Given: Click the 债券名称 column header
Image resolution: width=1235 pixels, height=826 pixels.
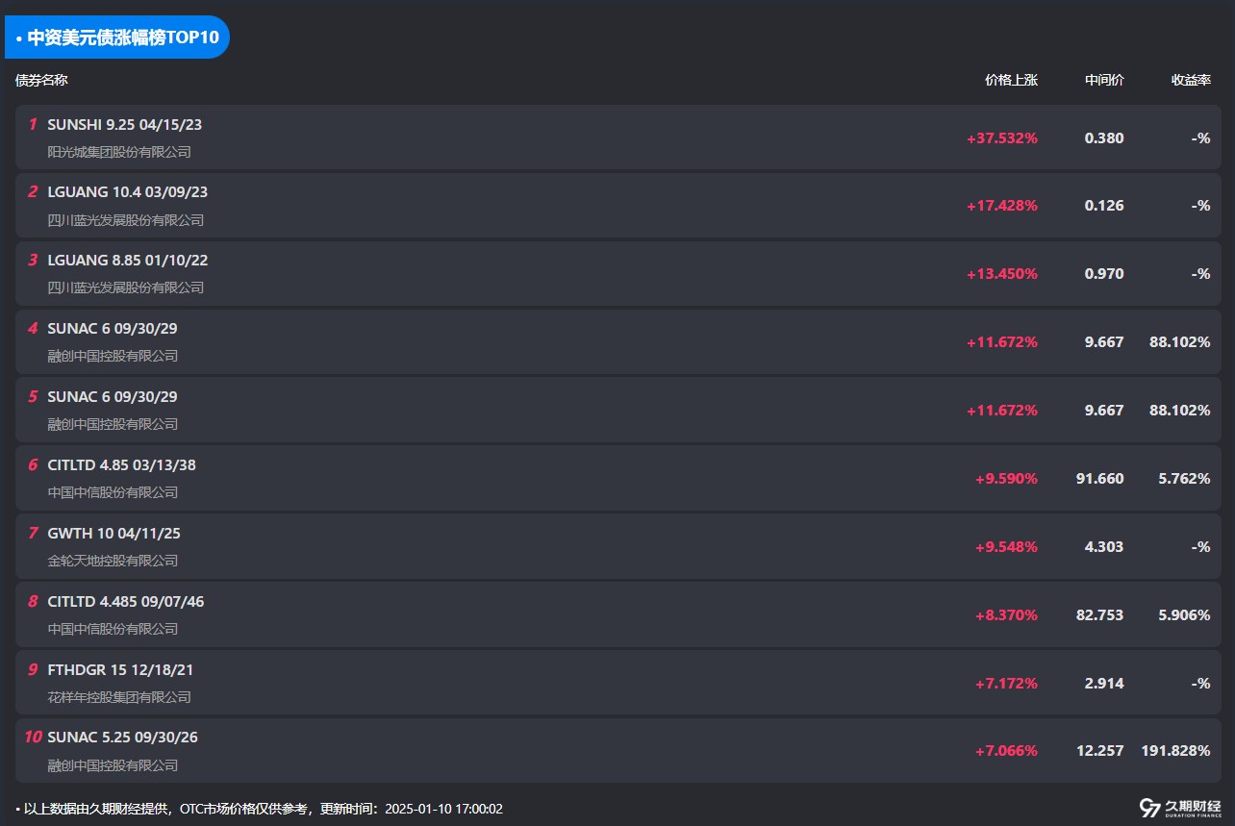Looking at the screenshot, I should (41, 80).
